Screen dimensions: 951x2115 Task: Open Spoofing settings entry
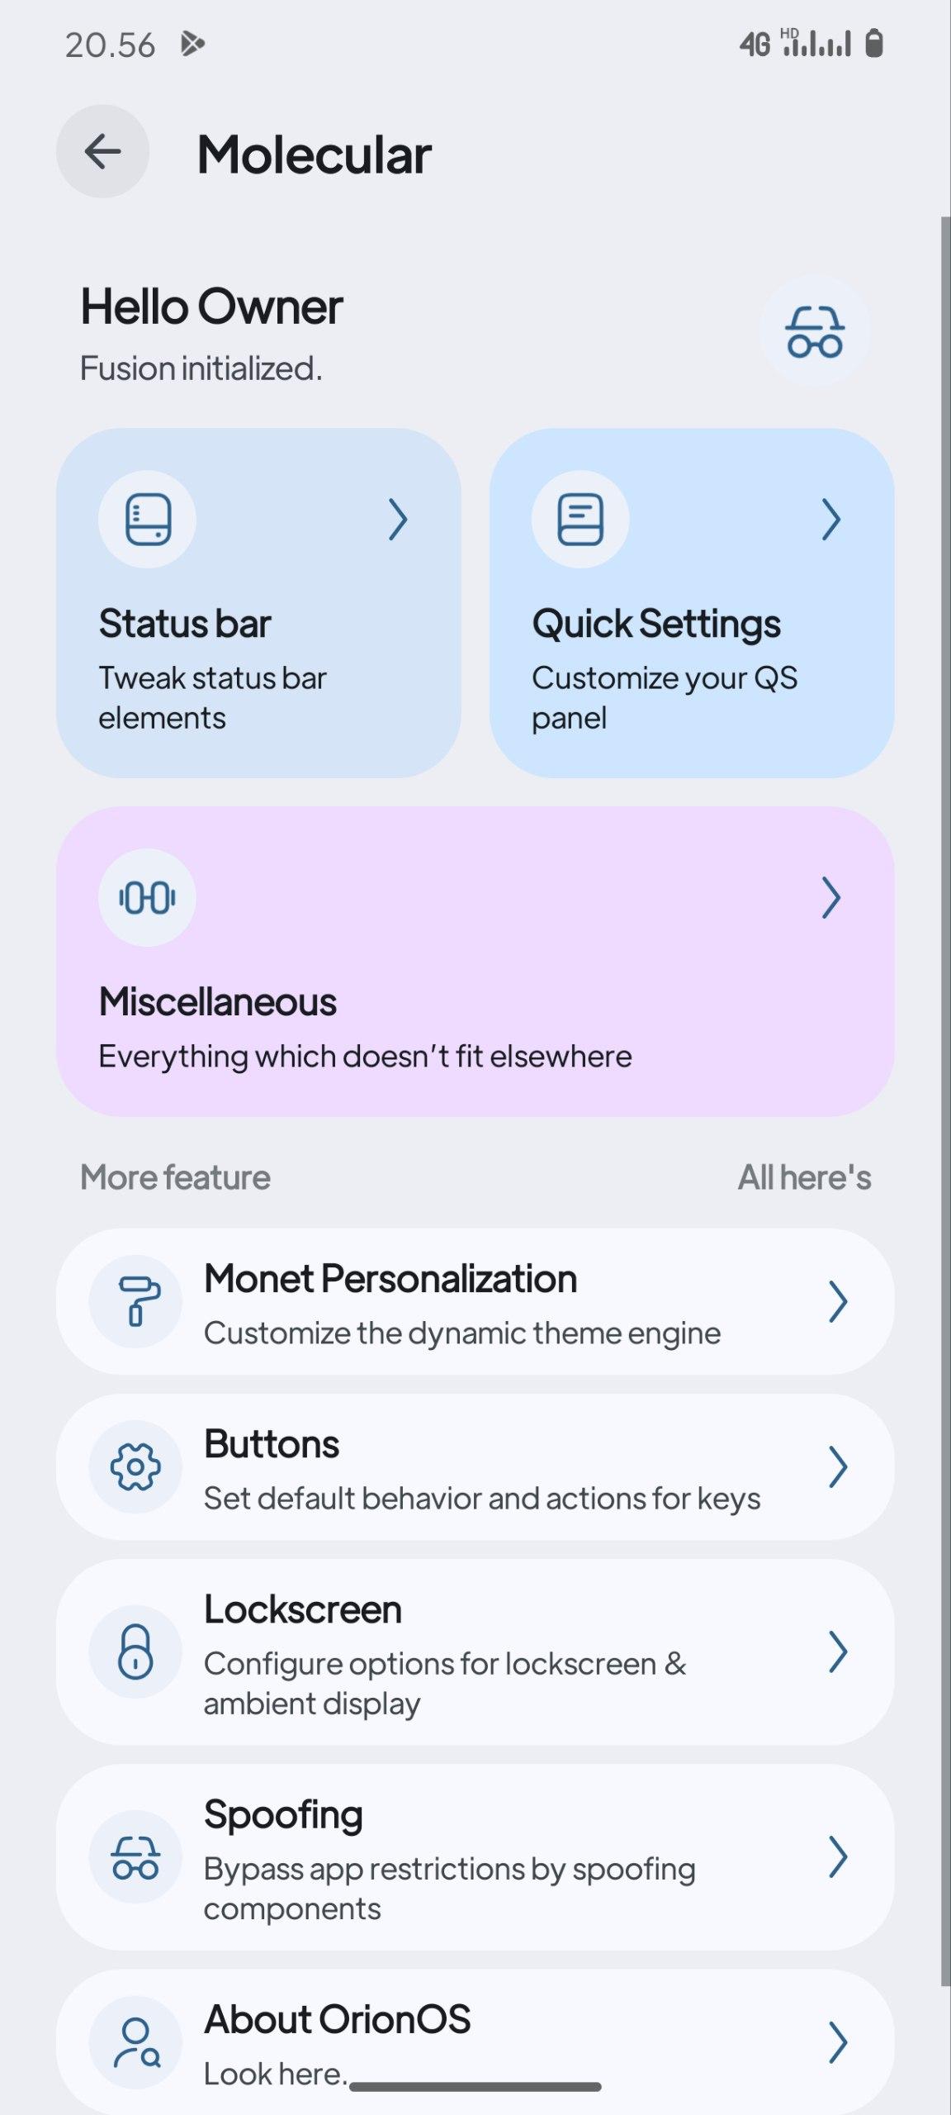462,1858
